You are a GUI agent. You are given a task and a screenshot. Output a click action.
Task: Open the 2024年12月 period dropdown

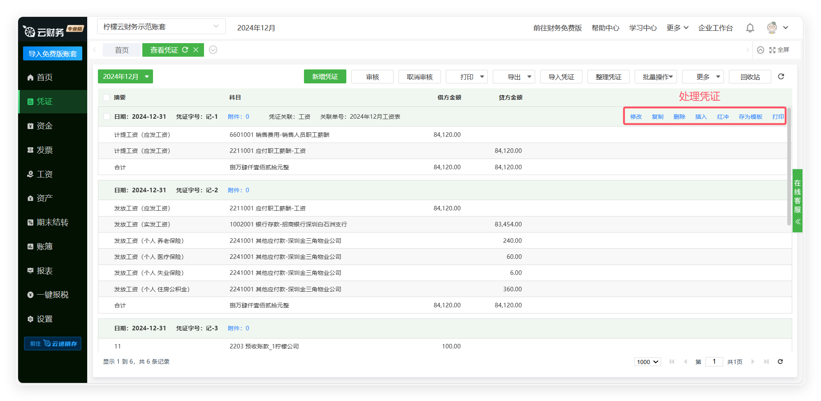125,76
